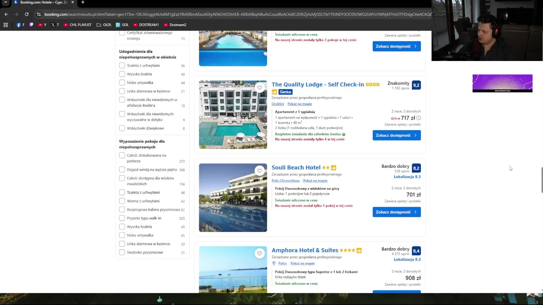Open the OLD bookmarks folder
The width and height of the screenshot is (543, 305).
pyautogui.click(x=104, y=25)
